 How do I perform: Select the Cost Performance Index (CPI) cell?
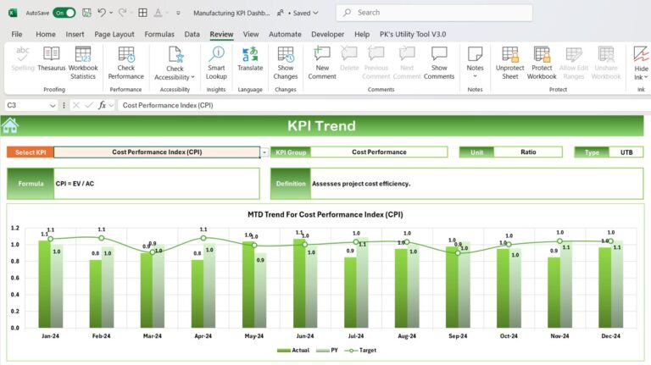pos(157,152)
